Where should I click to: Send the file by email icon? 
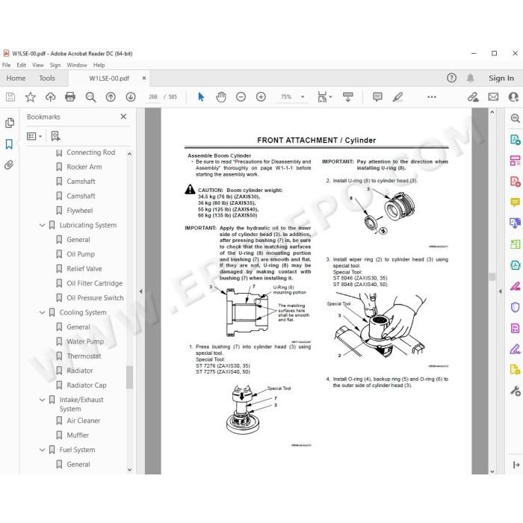click(x=493, y=97)
